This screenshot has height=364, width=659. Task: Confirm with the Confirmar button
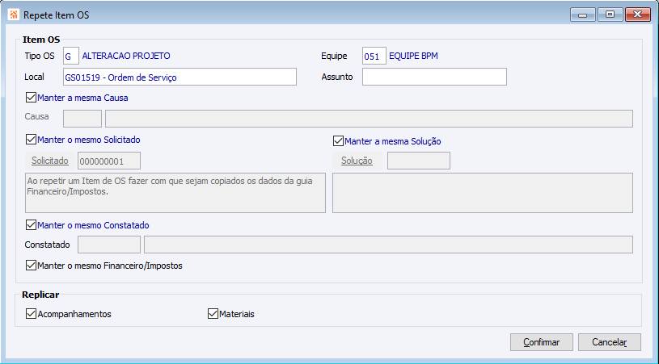click(541, 342)
